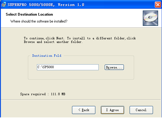Click the 'Destination Fold' group label

[47, 56]
